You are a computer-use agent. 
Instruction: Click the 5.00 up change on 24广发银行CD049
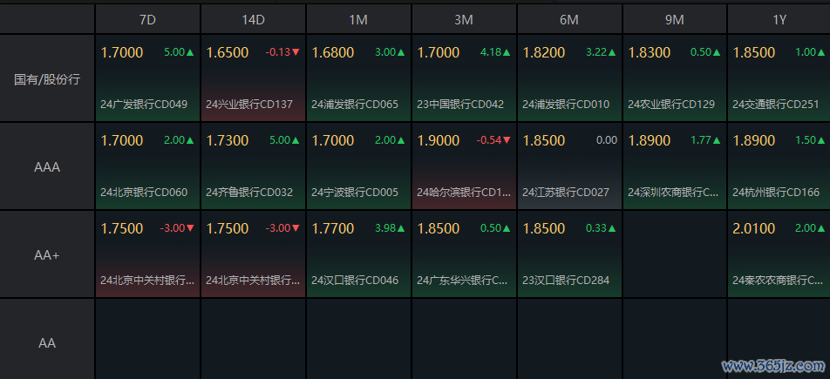tap(180, 52)
